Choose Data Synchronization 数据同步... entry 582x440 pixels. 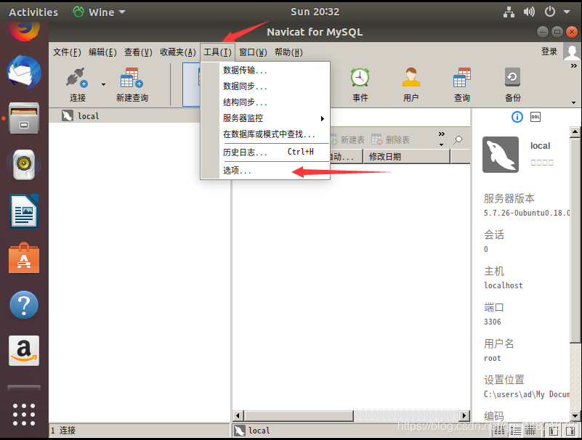coord(265,86)
